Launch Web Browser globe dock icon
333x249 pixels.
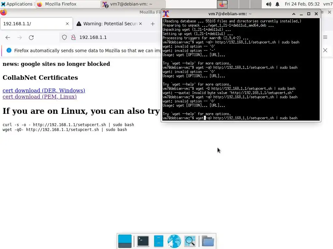174,241
